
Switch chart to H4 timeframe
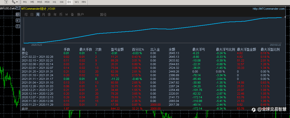coord(61,2)
